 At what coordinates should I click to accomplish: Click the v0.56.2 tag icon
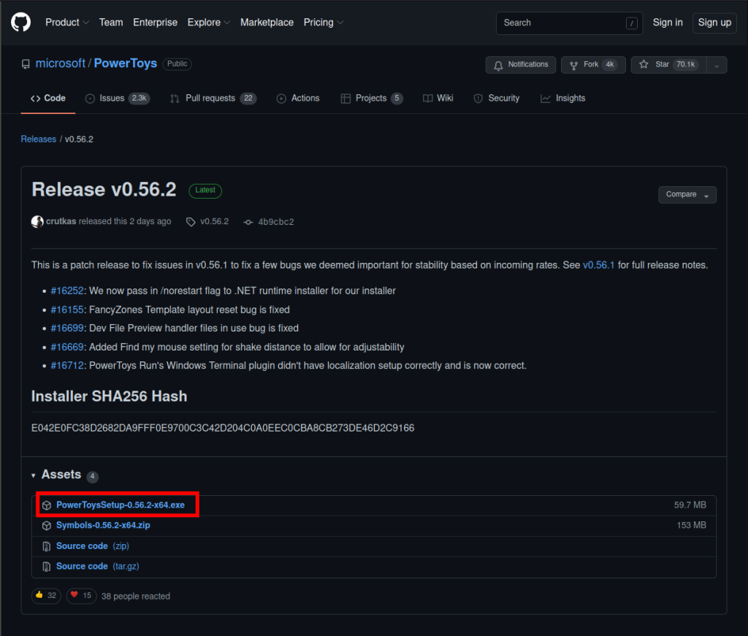(x=191, y=222)
